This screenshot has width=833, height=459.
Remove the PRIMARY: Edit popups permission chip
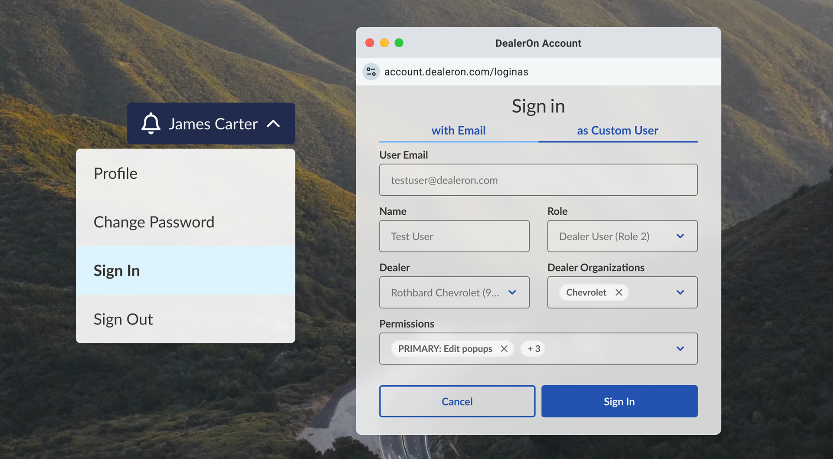[x=504, y=349]
